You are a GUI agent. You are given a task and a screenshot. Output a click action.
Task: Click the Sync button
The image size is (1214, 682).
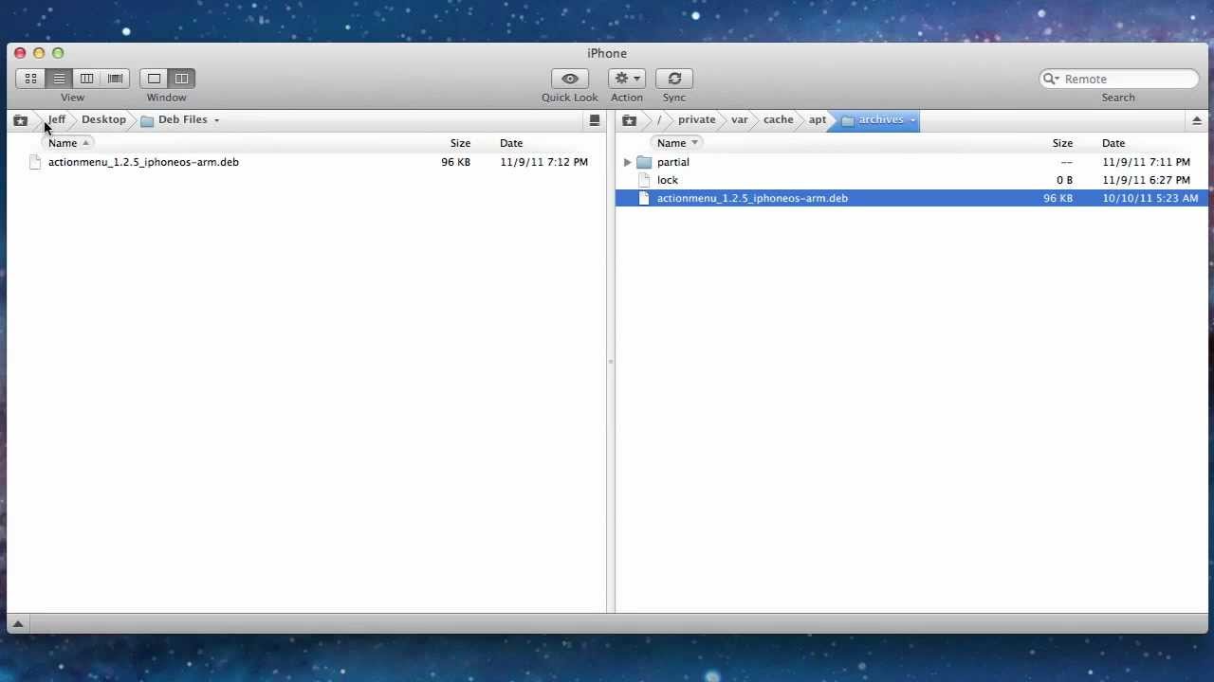tap(674, 79)
